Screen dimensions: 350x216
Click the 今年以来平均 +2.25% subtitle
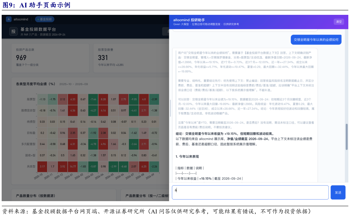click(111, 65)
